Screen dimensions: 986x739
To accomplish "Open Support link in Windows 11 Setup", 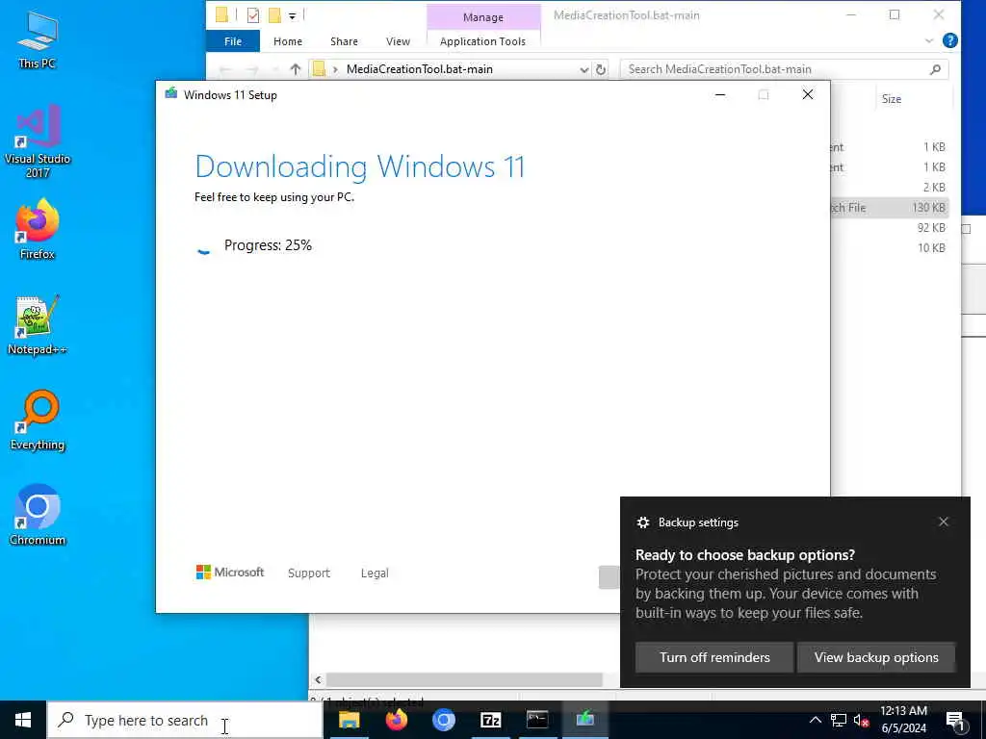I will [x=309, y=573].
